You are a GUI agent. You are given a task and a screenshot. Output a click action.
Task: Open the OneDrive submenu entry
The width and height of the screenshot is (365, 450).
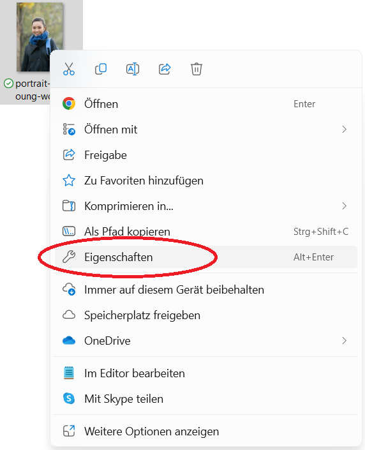[205, 341]
